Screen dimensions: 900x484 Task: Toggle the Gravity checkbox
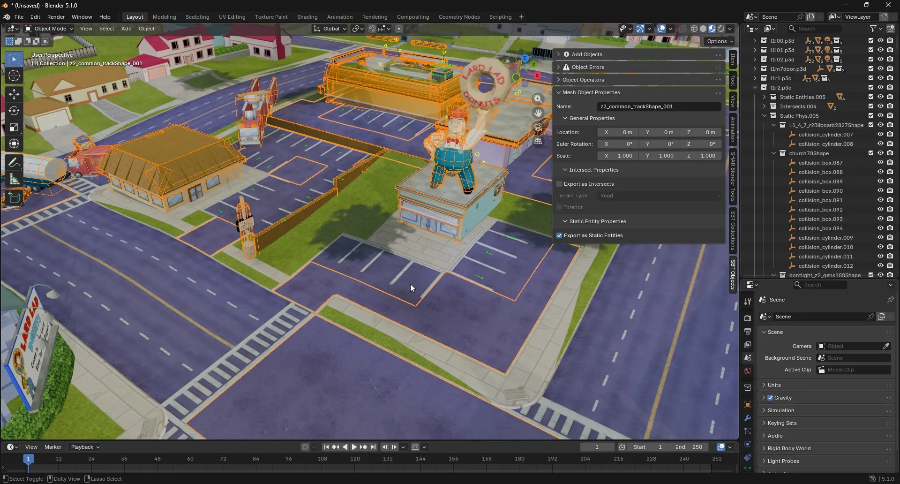click(x=770, y=398)
